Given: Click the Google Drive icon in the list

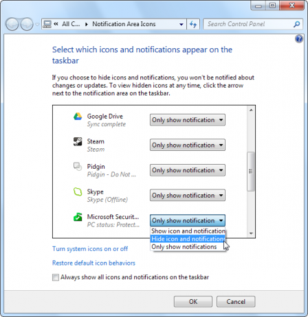Looking at the screenshot, I should pos(78,116).
